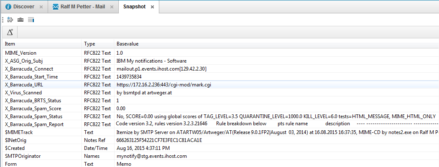Click the delta plus snapshot button
Screen dimensions: 439x167
tap(10, 32)
